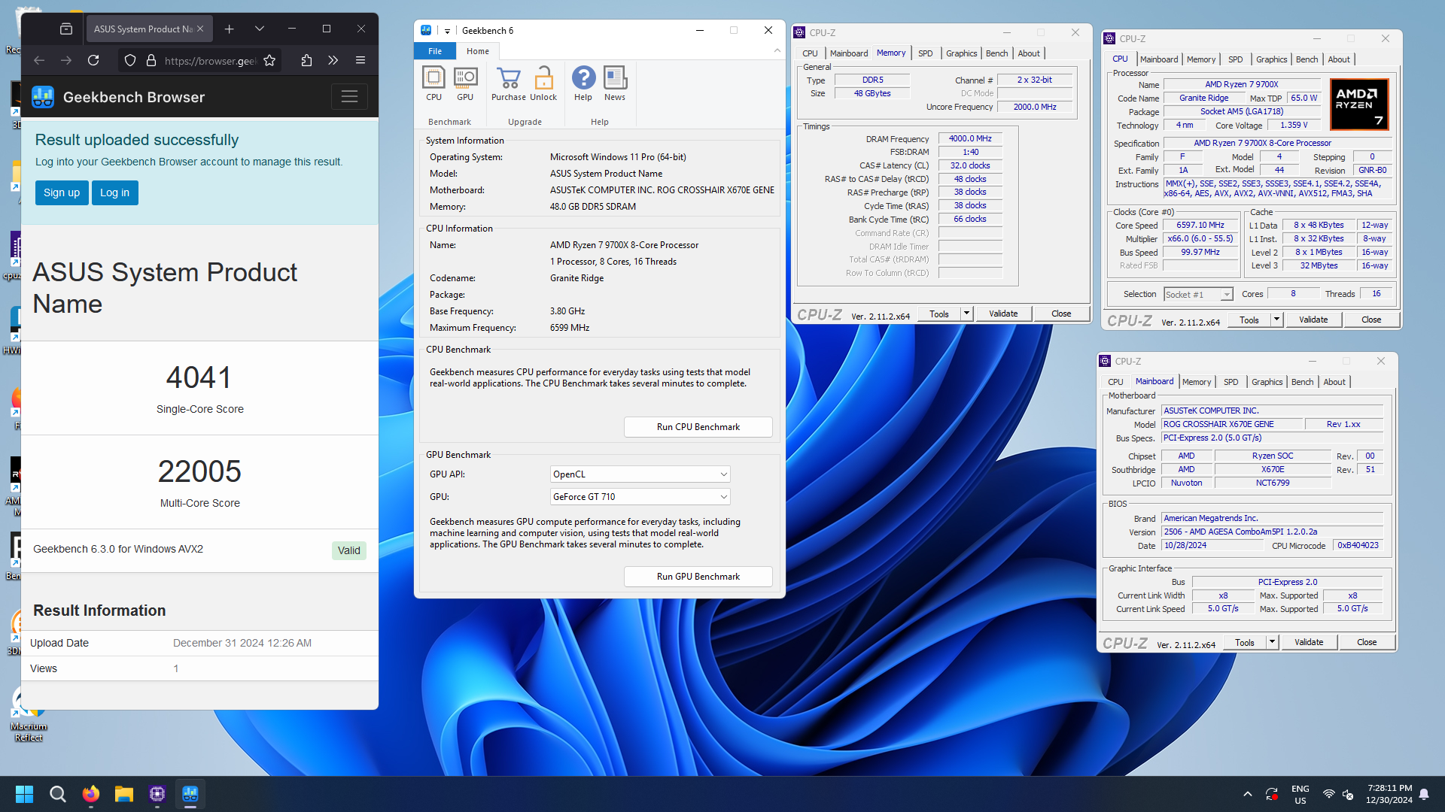The height and width of the screenshot is (812, 1445).
Task: List all Firefox tabs with the chevron
Action: click(260, 29)
